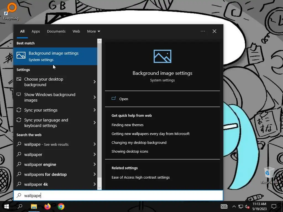
Task: Expand arrow for wallpaper 4k suggestion
Action: 95,184
